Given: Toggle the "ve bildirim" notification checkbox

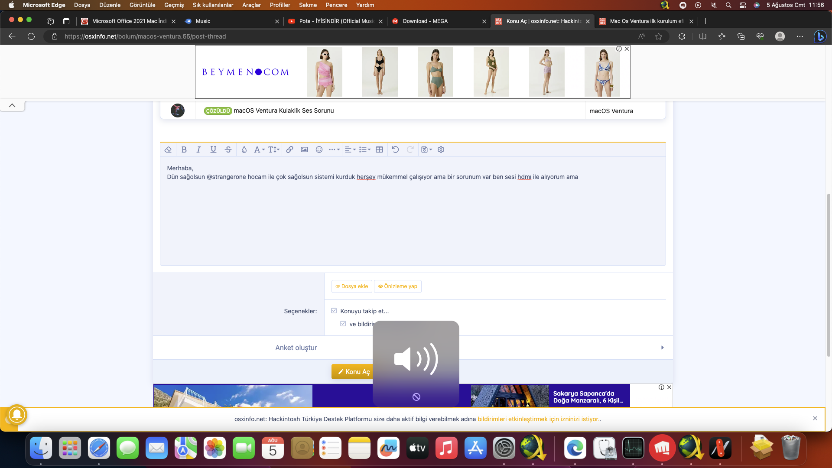Looking at the screenshot, I should [x=343, y=324].
